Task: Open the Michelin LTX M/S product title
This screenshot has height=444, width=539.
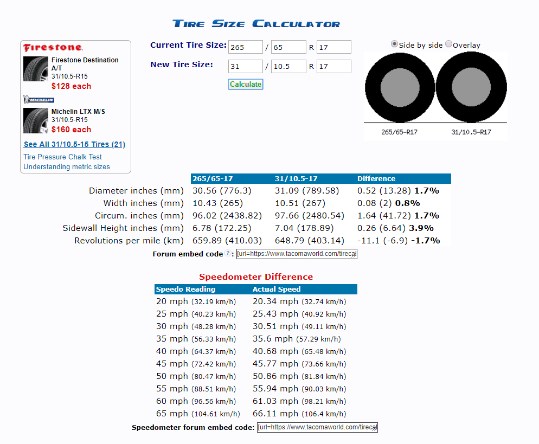Action: pos(79,112)
